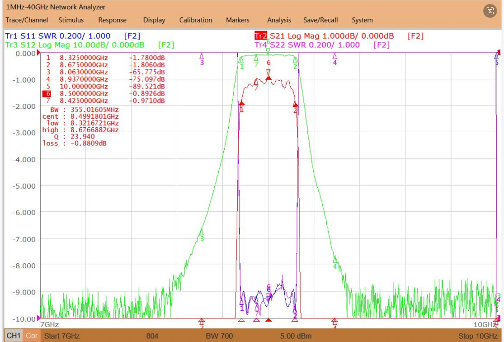Click the Cor correction status indicator
This screenshot has height=342, width=504.
(x=32, y=336)
